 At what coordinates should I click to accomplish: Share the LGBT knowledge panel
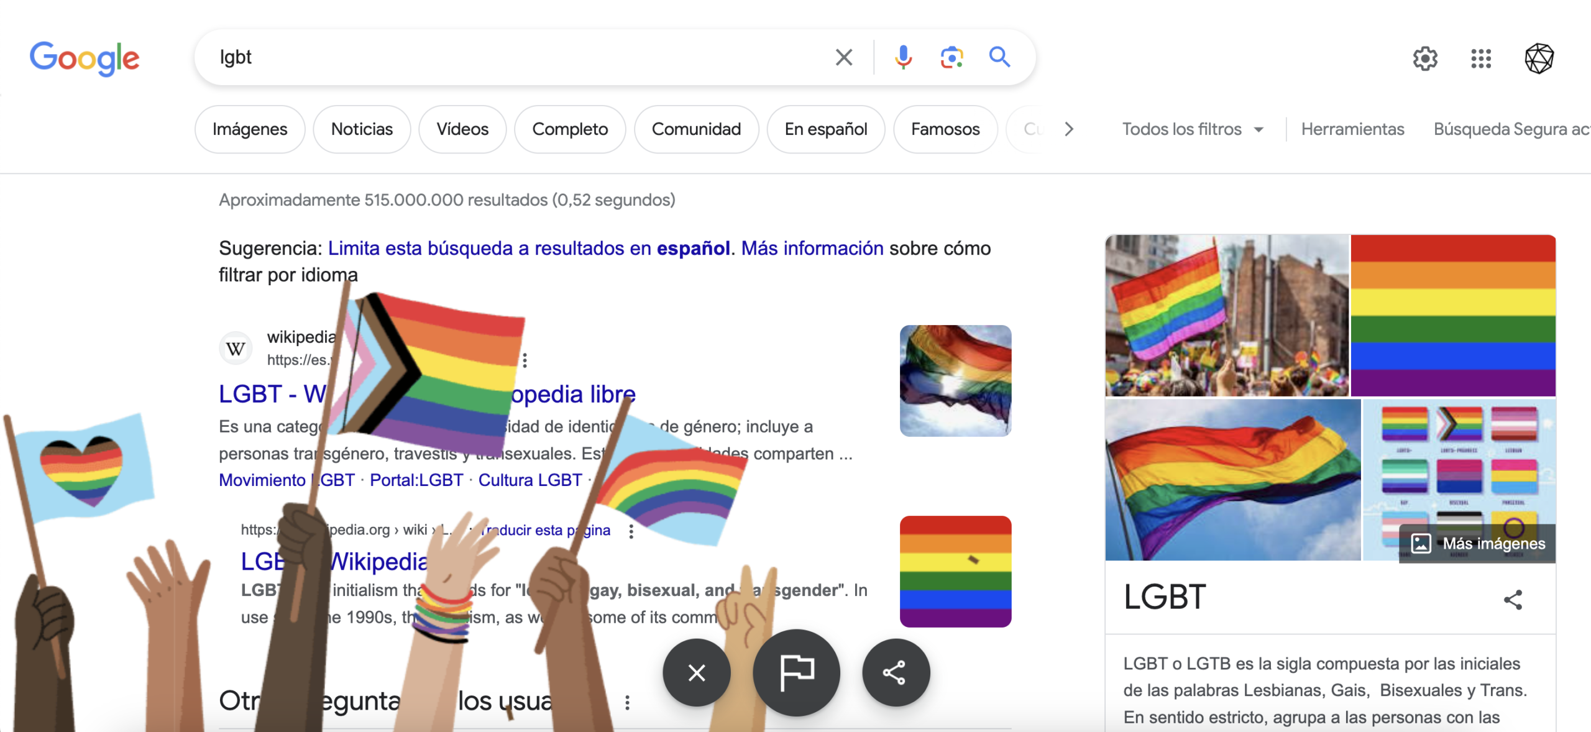tap(1513, 600)
